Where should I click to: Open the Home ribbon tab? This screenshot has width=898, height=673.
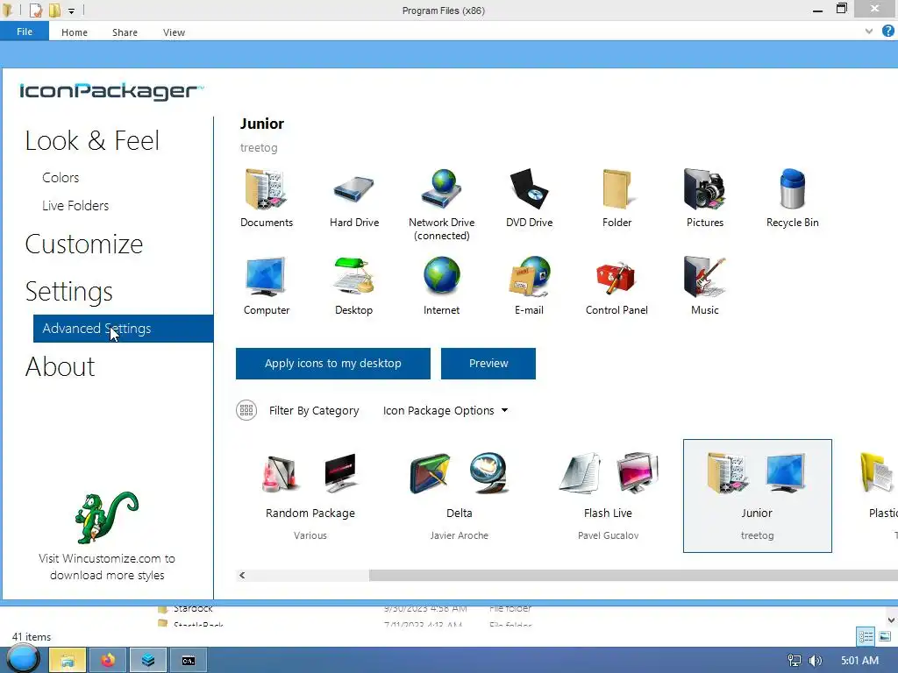[75, 32]
